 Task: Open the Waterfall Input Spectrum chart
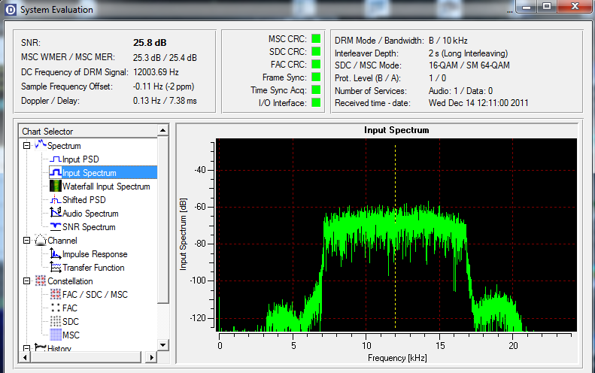[x=105, y=186]
